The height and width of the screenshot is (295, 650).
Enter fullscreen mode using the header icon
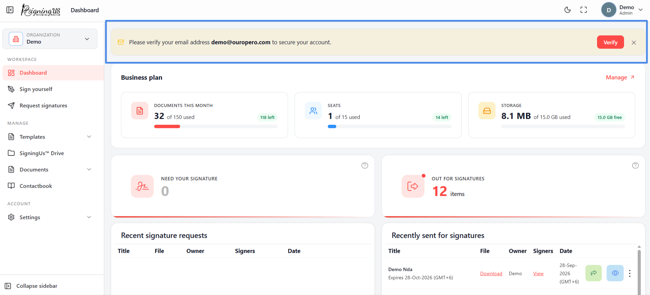(584, 10)
